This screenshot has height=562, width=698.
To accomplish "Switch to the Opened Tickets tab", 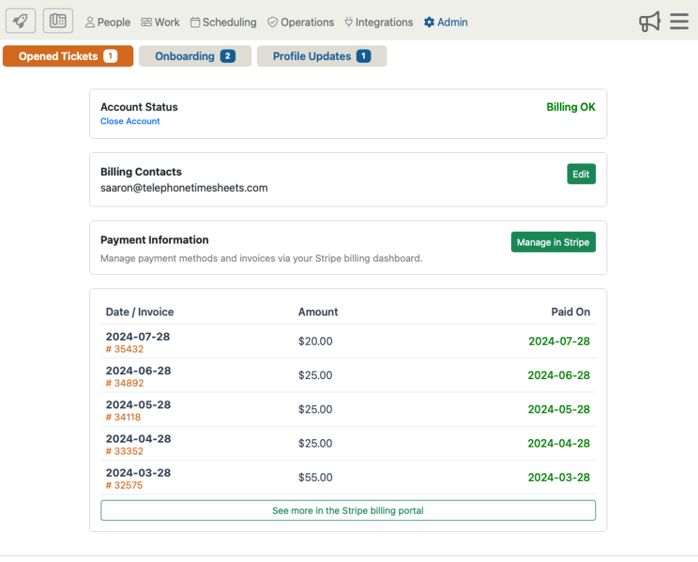I will [x=68, y=57].
